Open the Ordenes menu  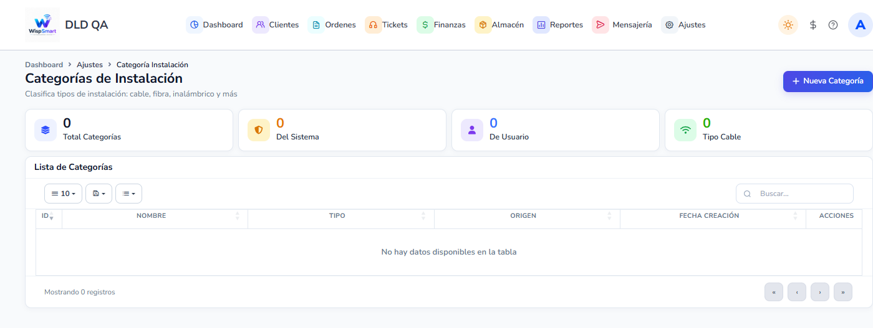pyautogui.click(x=332, y=25)
